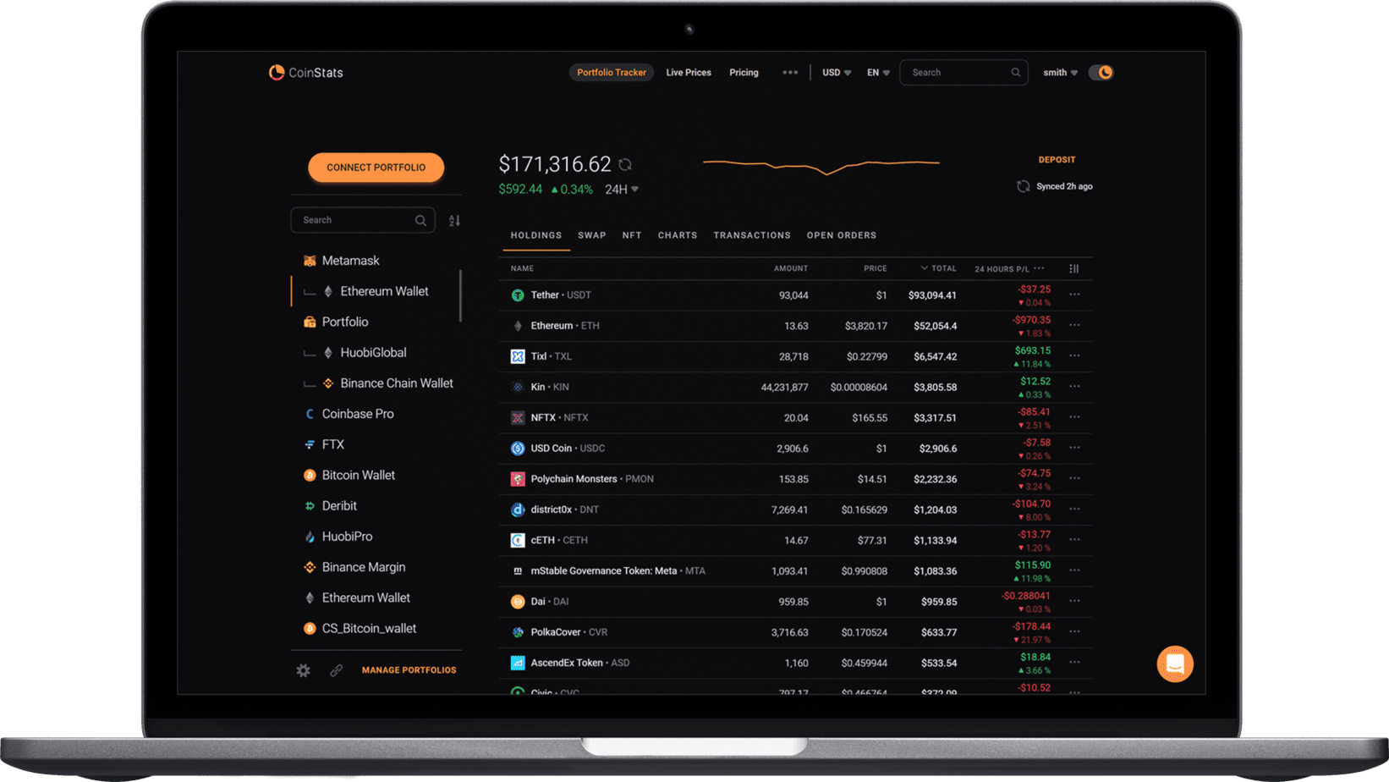This screenshot has height=782, width=1389.
Task: Click the AscendEx Token icon
Action: tap(518, 663)
